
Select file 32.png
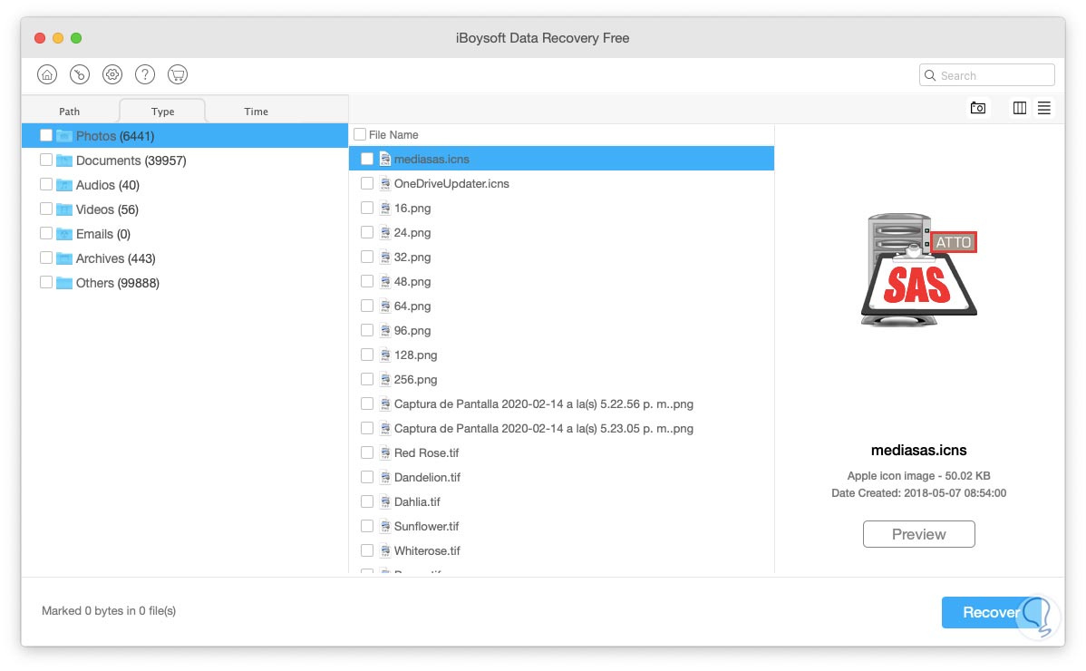562,257
